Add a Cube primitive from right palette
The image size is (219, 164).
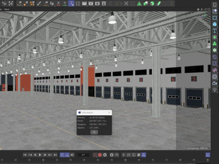coord(214,24)
